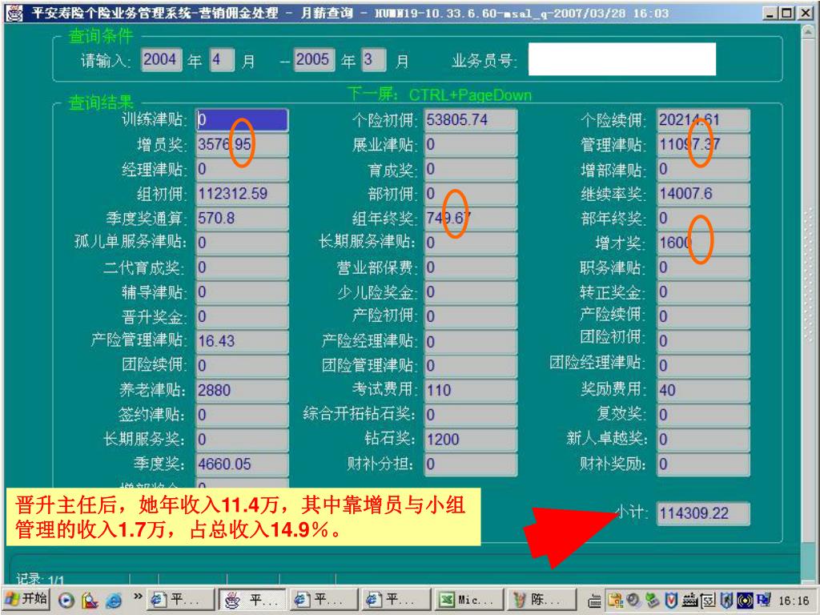Select the 晋升奖金 field
Viewport: 820px width, 615px height.
(242, 317)
